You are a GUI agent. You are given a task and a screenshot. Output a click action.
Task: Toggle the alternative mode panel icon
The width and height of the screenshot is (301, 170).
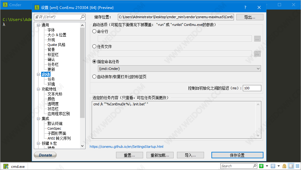pyautogui.click(x=290, y=166)
